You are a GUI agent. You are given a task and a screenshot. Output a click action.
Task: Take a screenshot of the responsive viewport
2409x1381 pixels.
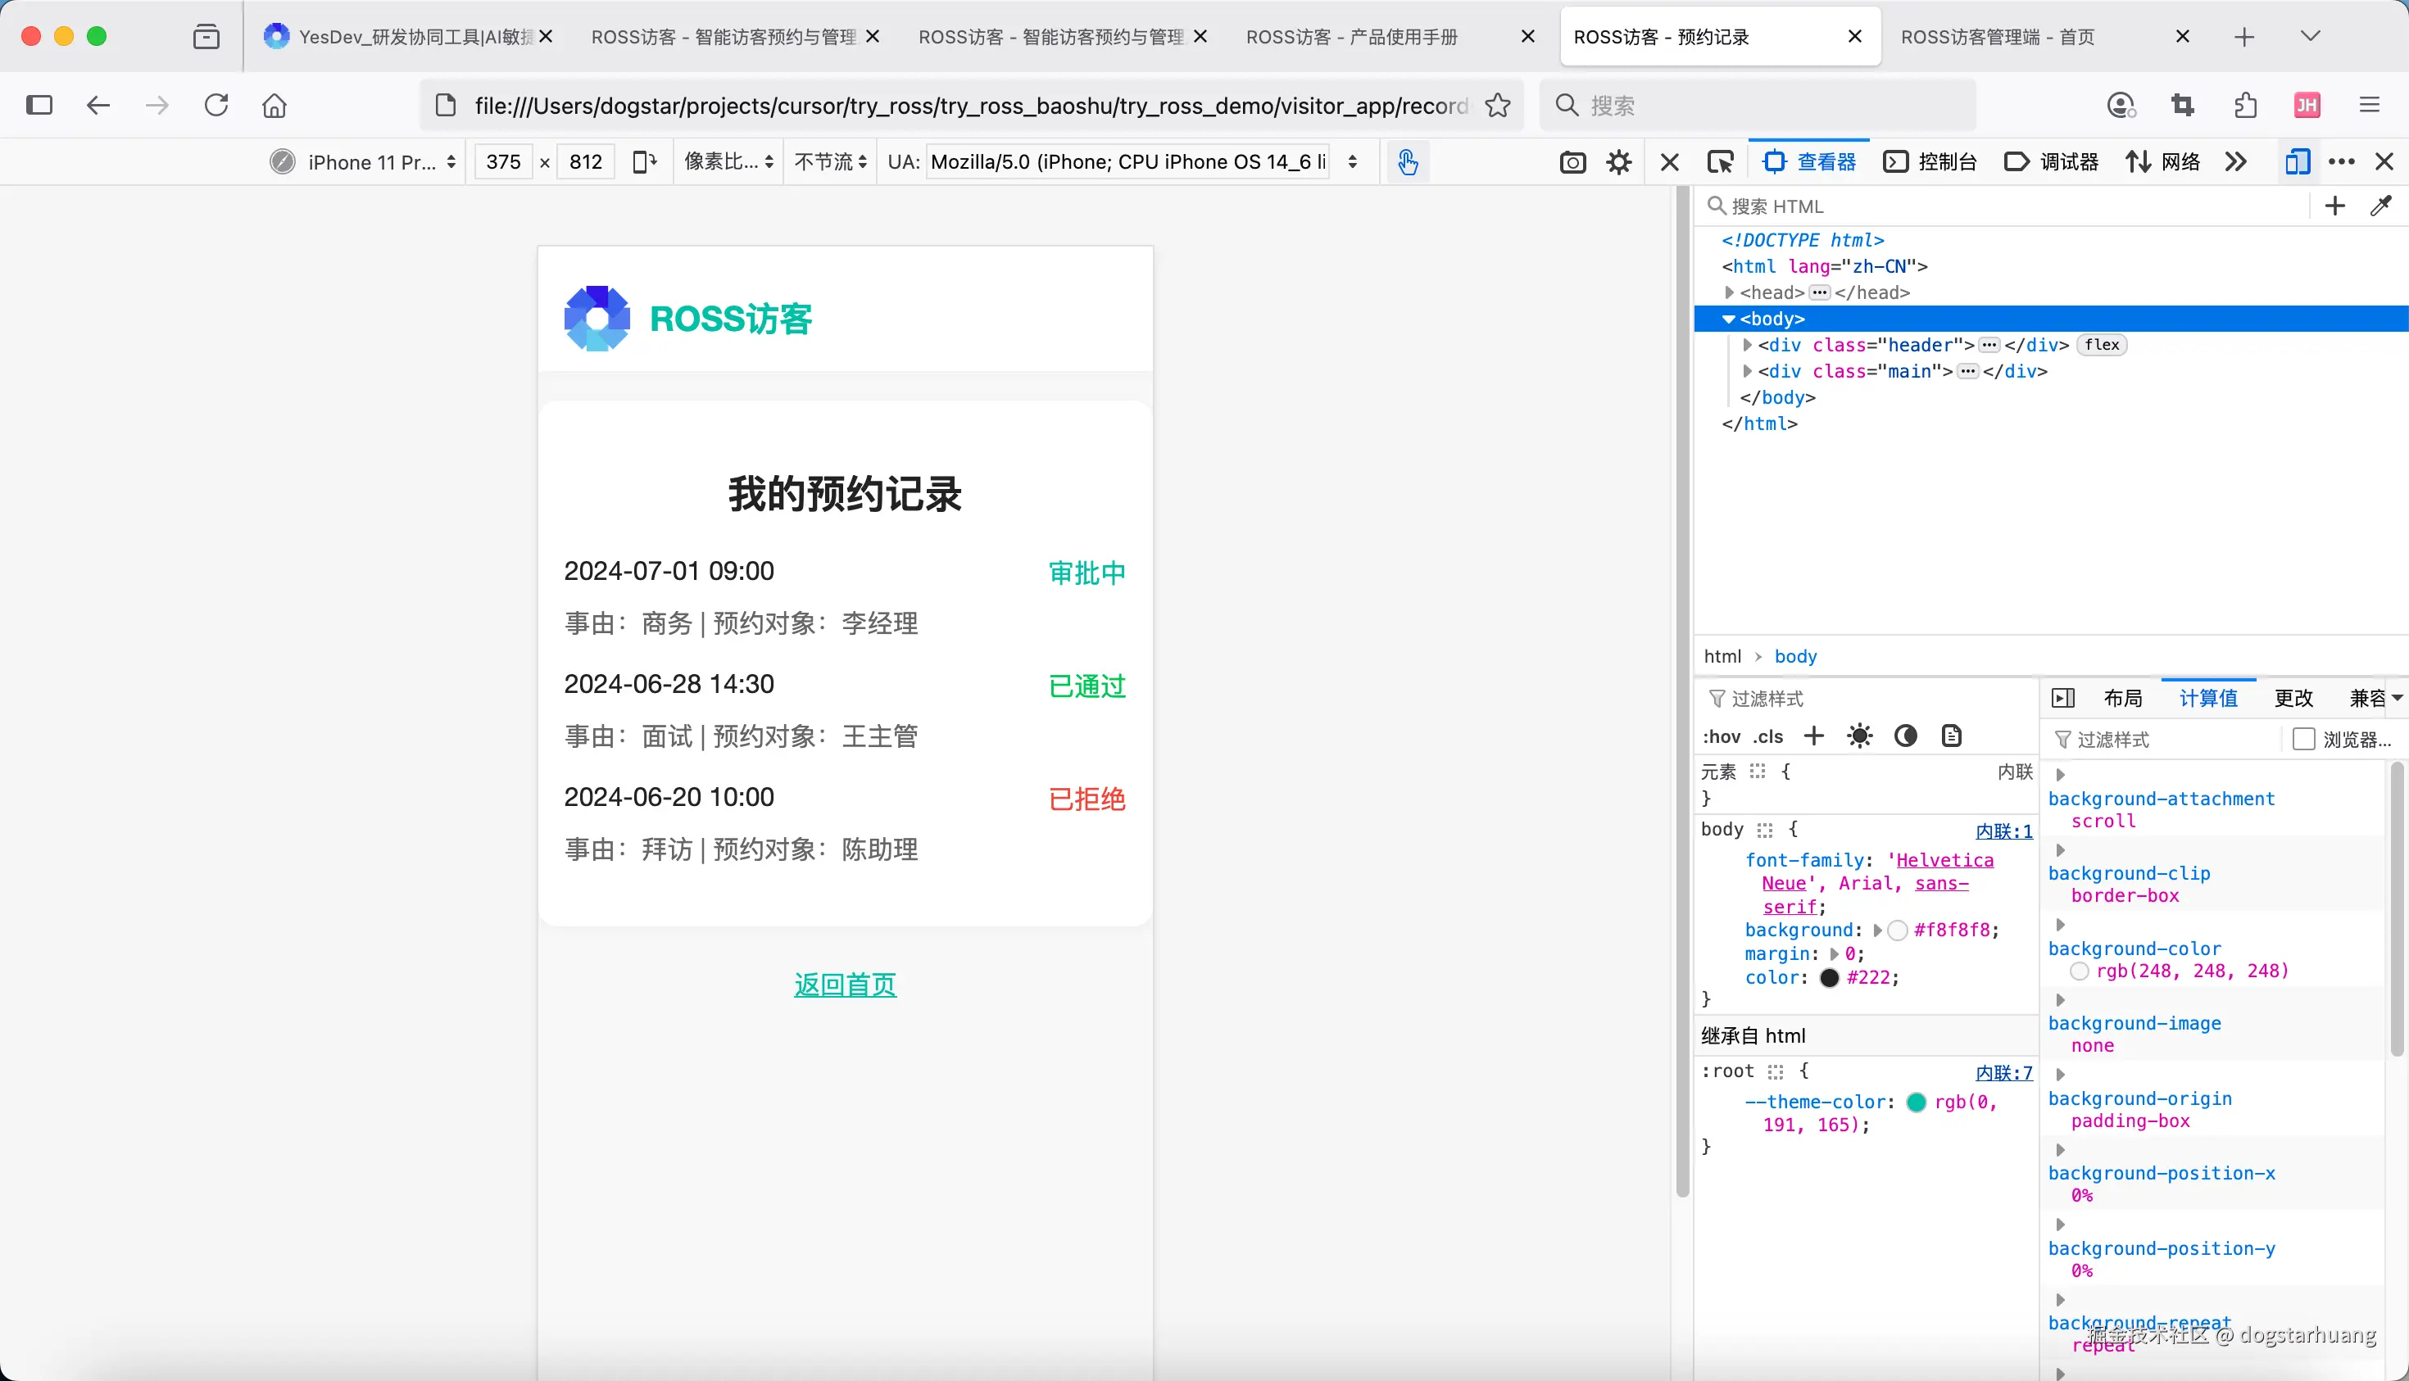coord(1572,162)
